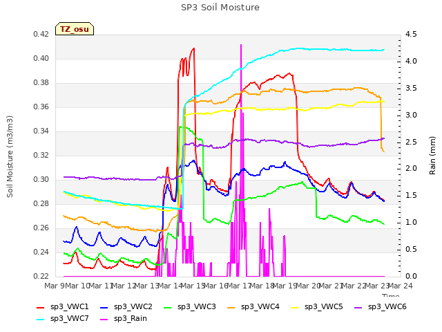Click the 2.0 rain axis tick label
Screen dimensions: 442x332
tap(411, 169)
